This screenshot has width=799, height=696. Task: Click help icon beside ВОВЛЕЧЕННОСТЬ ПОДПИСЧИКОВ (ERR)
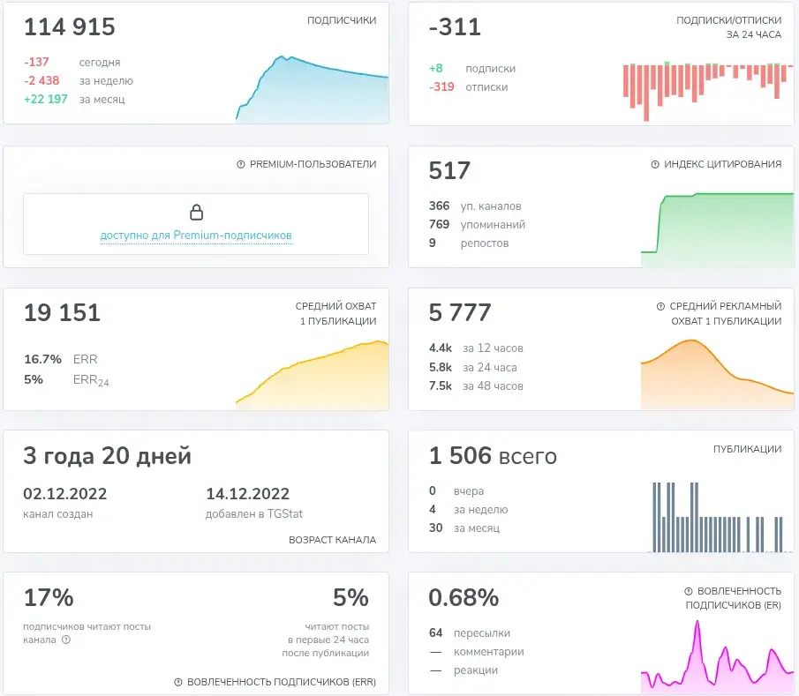(x=178, y=682)
